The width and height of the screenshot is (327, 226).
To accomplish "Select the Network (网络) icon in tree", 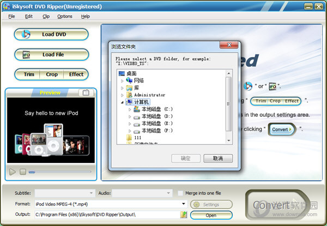I will tap(129, 80).
